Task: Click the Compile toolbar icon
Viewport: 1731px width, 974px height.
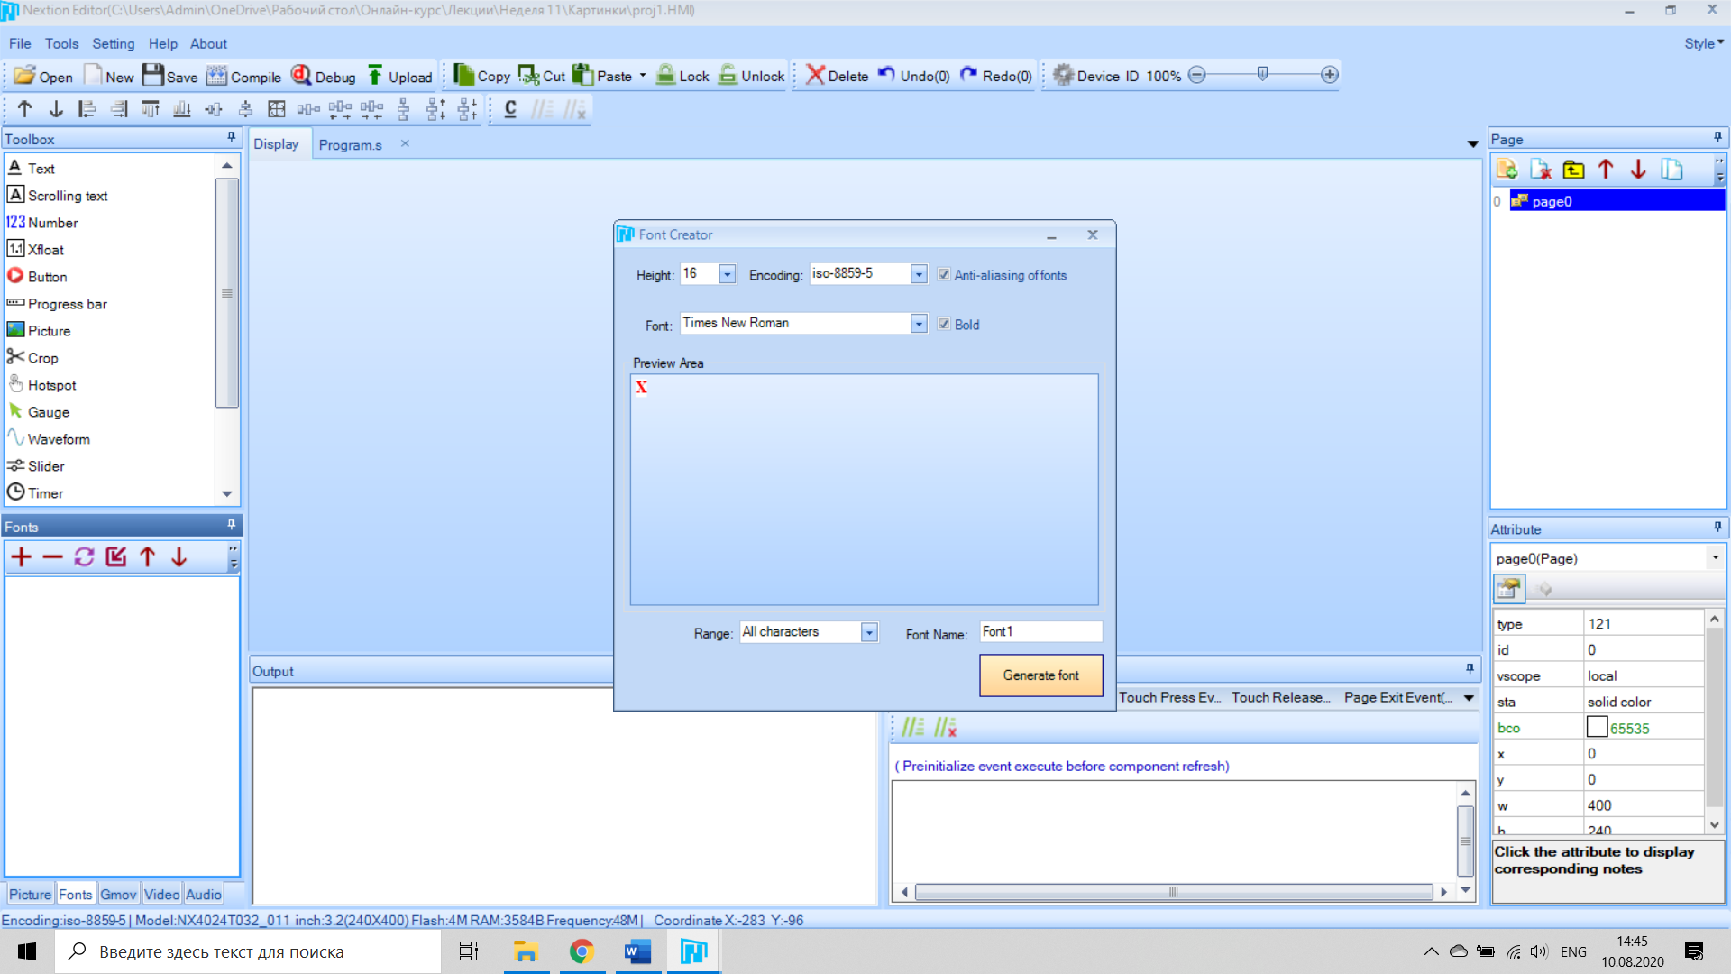Action: pos(217,76)
